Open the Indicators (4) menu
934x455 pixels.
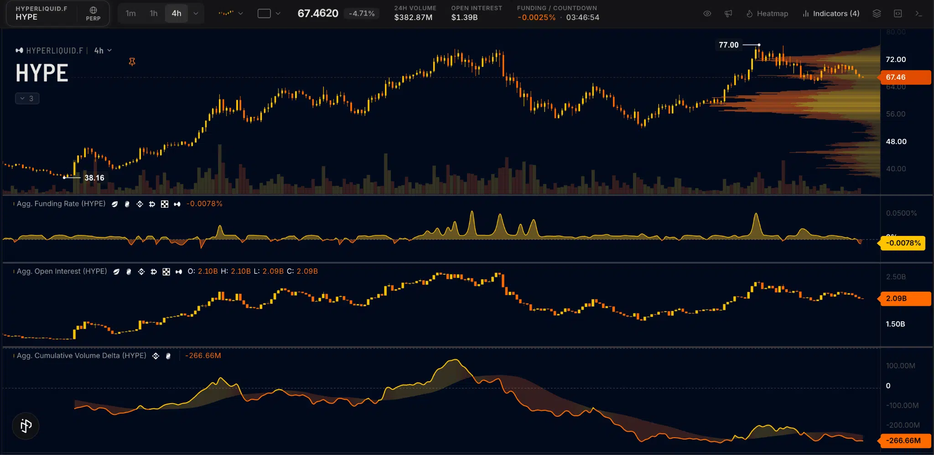coord(831,14)
